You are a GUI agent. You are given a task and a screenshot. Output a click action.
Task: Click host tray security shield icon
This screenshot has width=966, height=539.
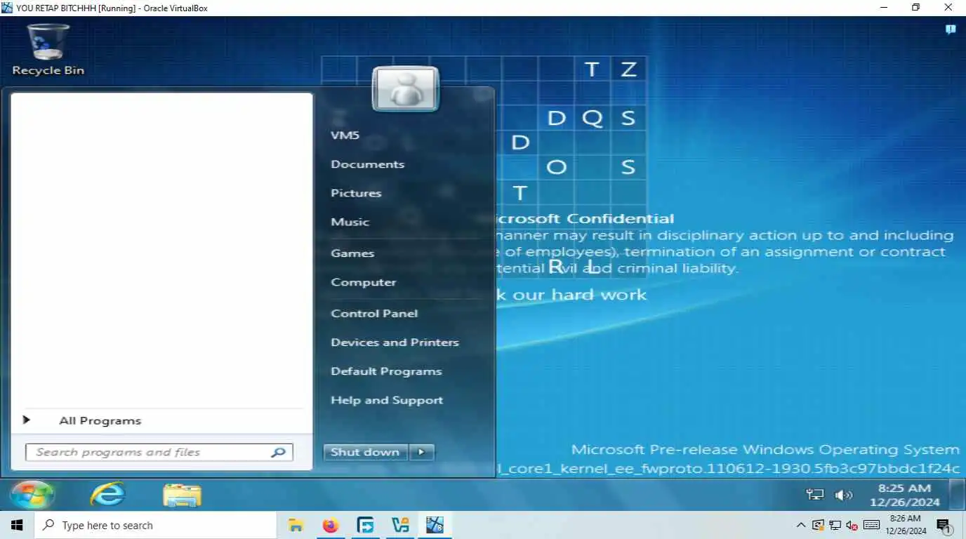(x=818, y=525)
